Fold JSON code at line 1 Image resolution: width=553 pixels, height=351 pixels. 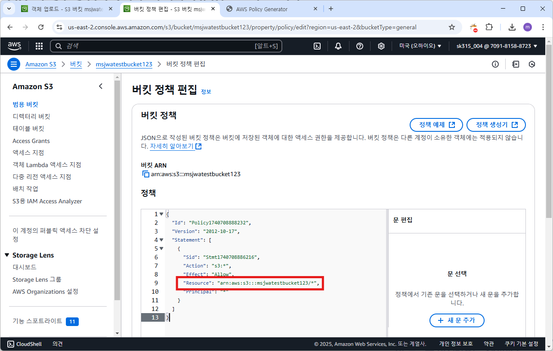(x=161, y=214)
